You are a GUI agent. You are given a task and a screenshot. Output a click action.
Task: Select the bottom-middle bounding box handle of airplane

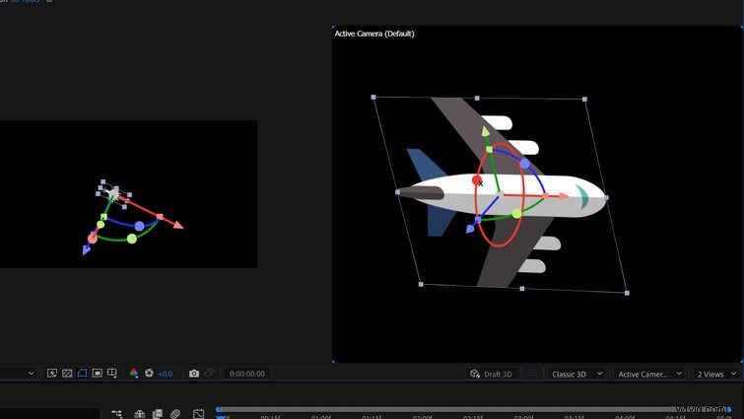[x=522, y=289]
